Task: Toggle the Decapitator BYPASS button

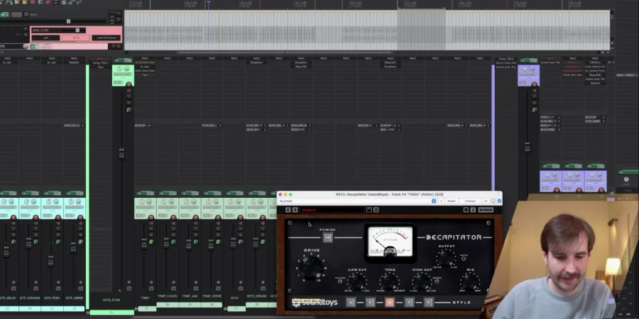Action: coord(486,210)
